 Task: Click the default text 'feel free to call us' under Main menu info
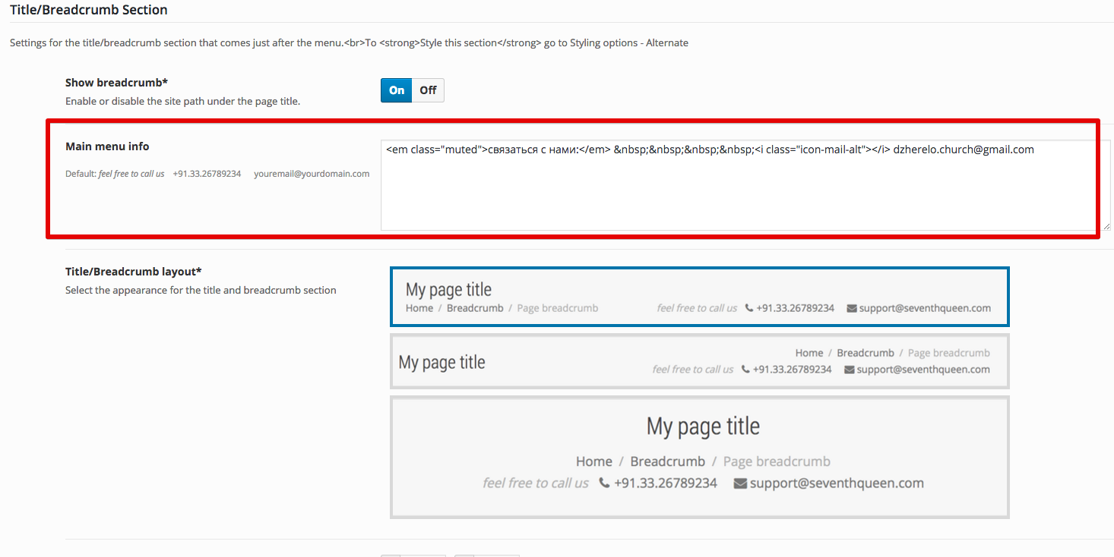[131, 174]
